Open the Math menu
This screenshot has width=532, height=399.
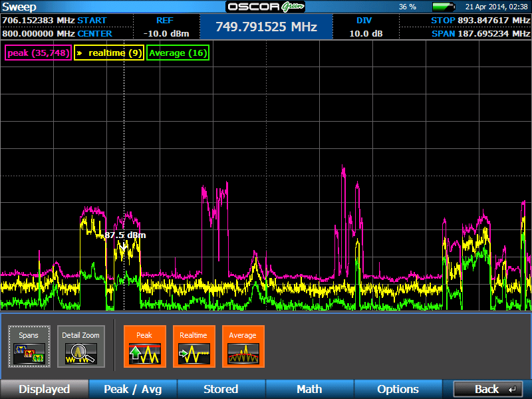[309, 389]
